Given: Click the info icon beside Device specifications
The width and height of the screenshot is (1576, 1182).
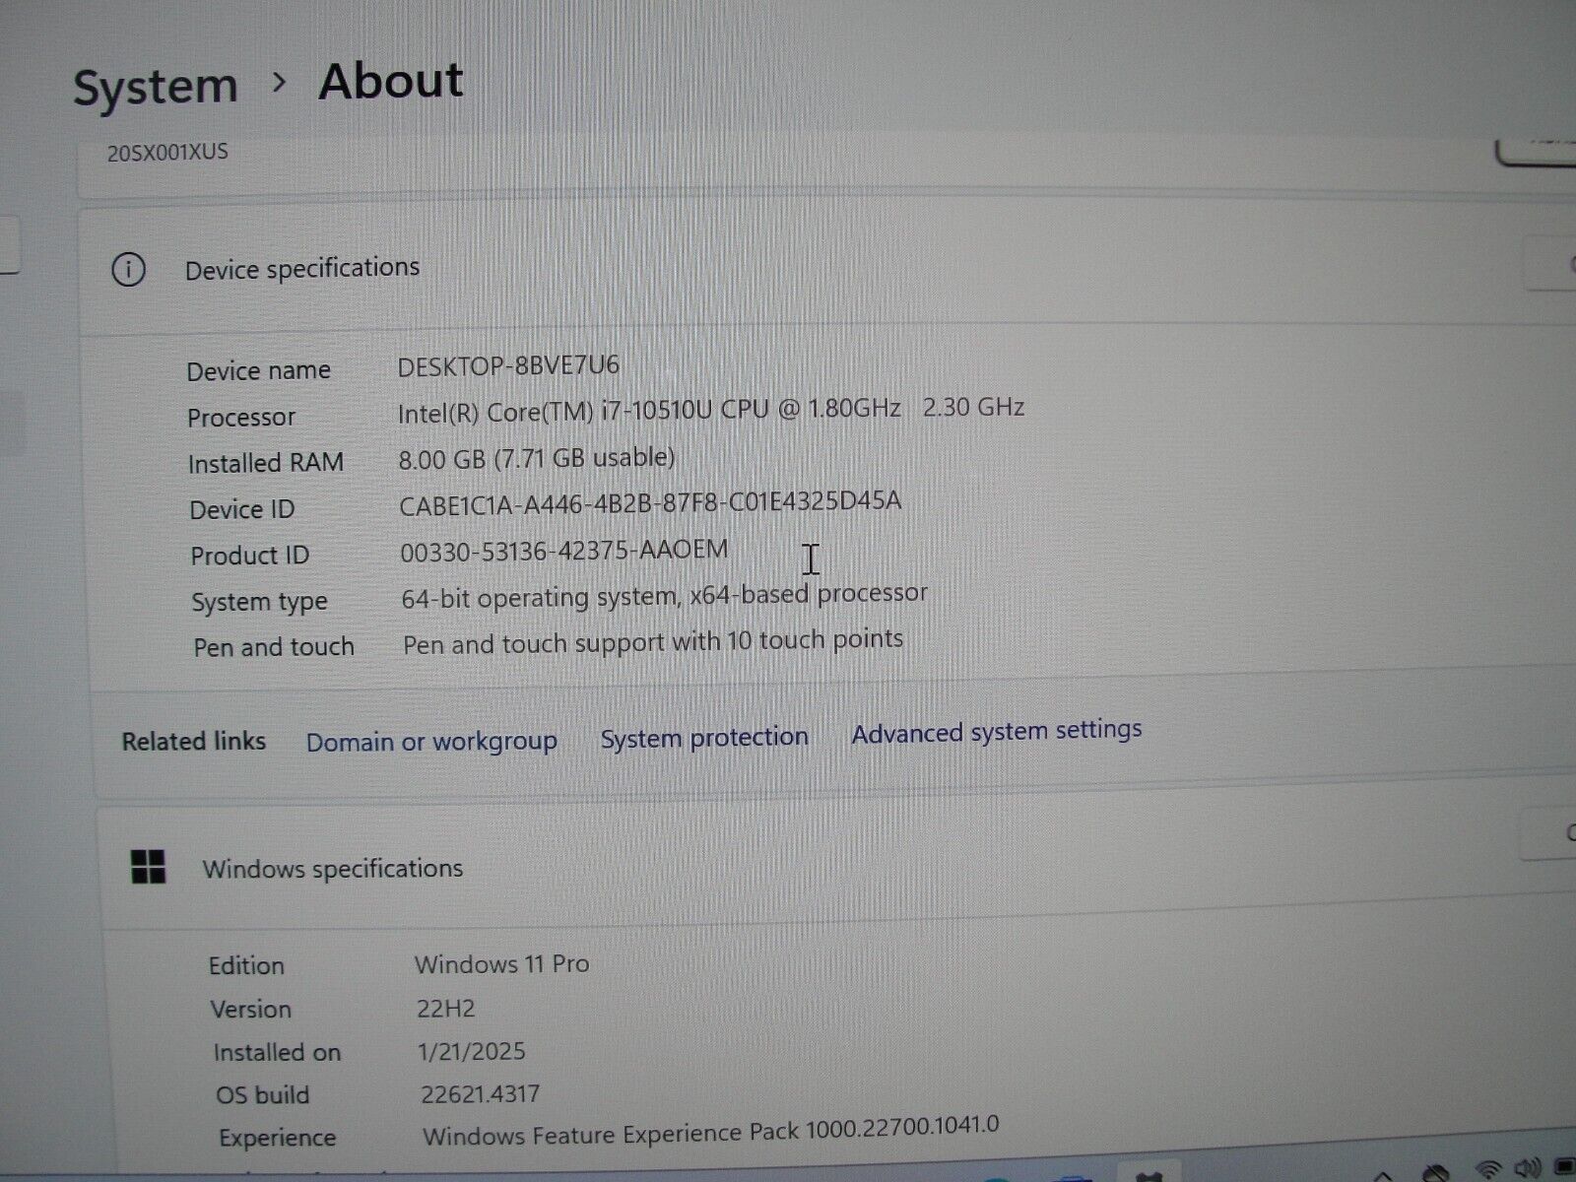Looking at the screenshot, I should (x=128, y=269).
